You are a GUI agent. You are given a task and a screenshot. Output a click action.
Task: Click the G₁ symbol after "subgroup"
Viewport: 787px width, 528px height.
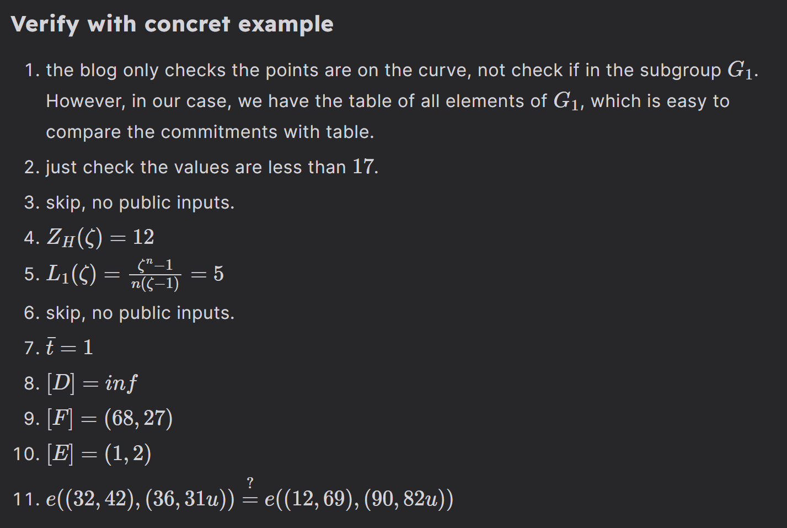click(x=741, y=70)
